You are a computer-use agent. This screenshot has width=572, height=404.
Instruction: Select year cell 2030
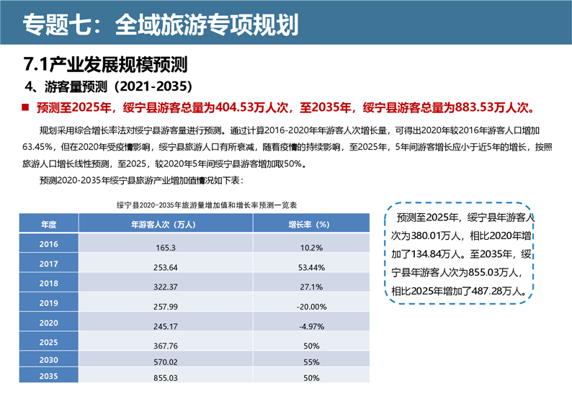[x=49, y=359]
